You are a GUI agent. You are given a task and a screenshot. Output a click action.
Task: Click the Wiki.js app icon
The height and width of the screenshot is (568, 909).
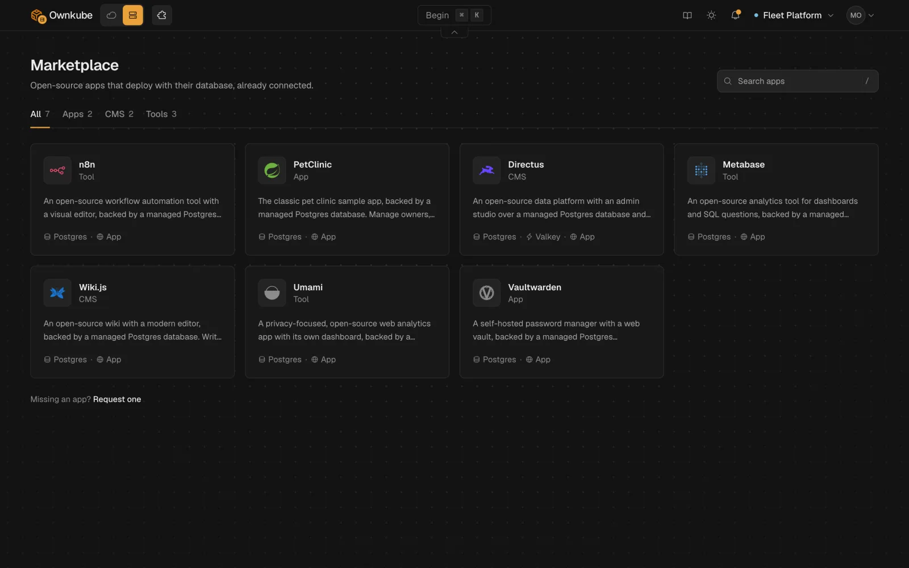57,293
